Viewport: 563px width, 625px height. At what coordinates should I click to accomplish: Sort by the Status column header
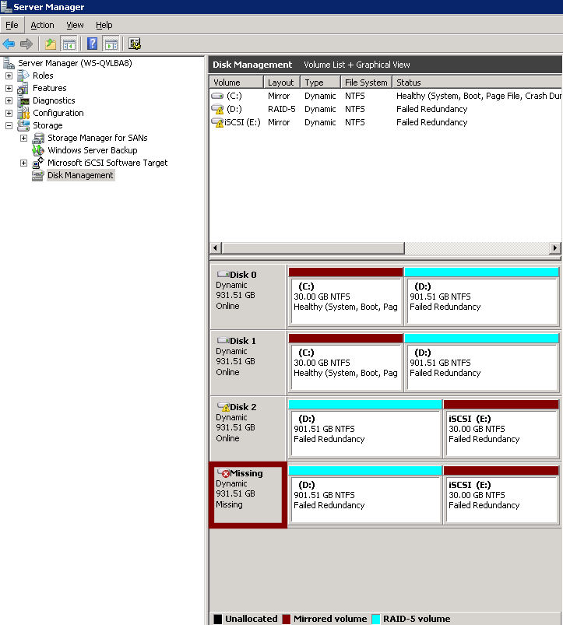point(477,82)
